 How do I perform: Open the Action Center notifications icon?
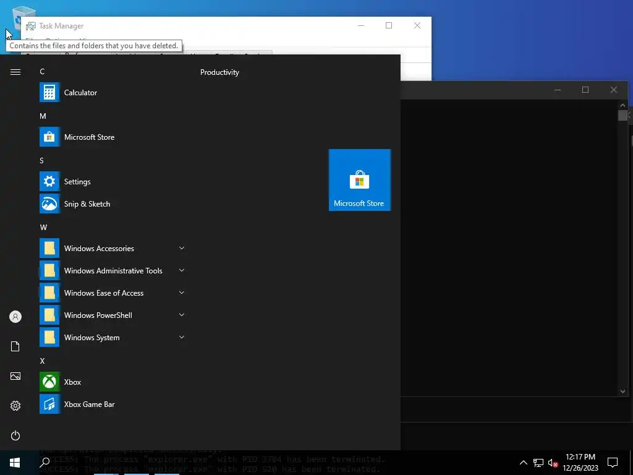[x=613, y=463]
